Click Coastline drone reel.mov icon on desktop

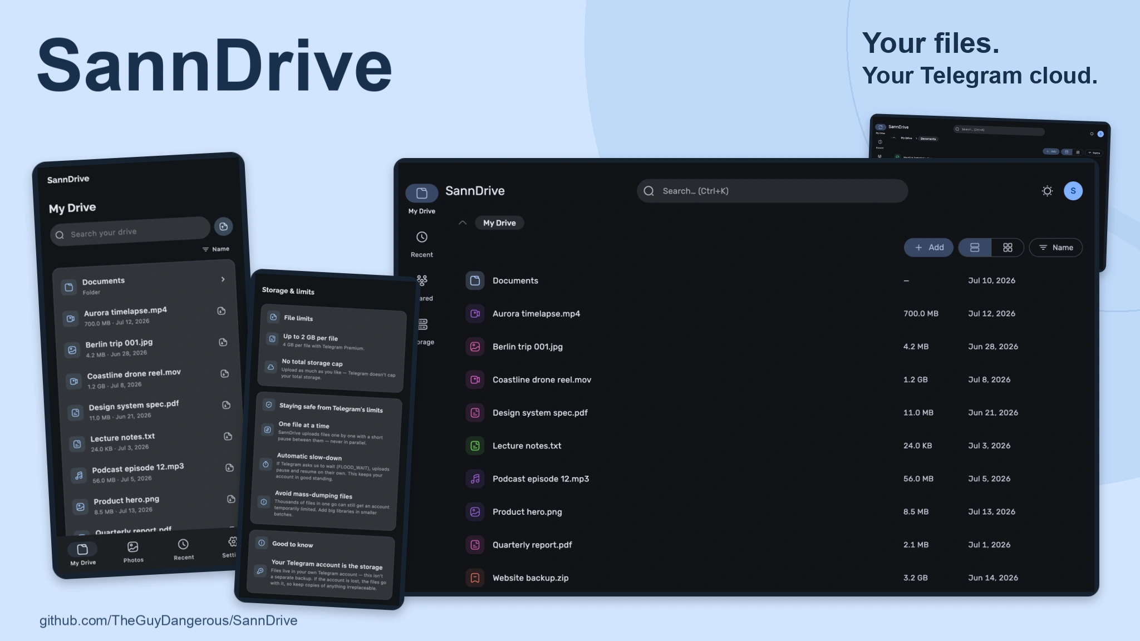475,379
